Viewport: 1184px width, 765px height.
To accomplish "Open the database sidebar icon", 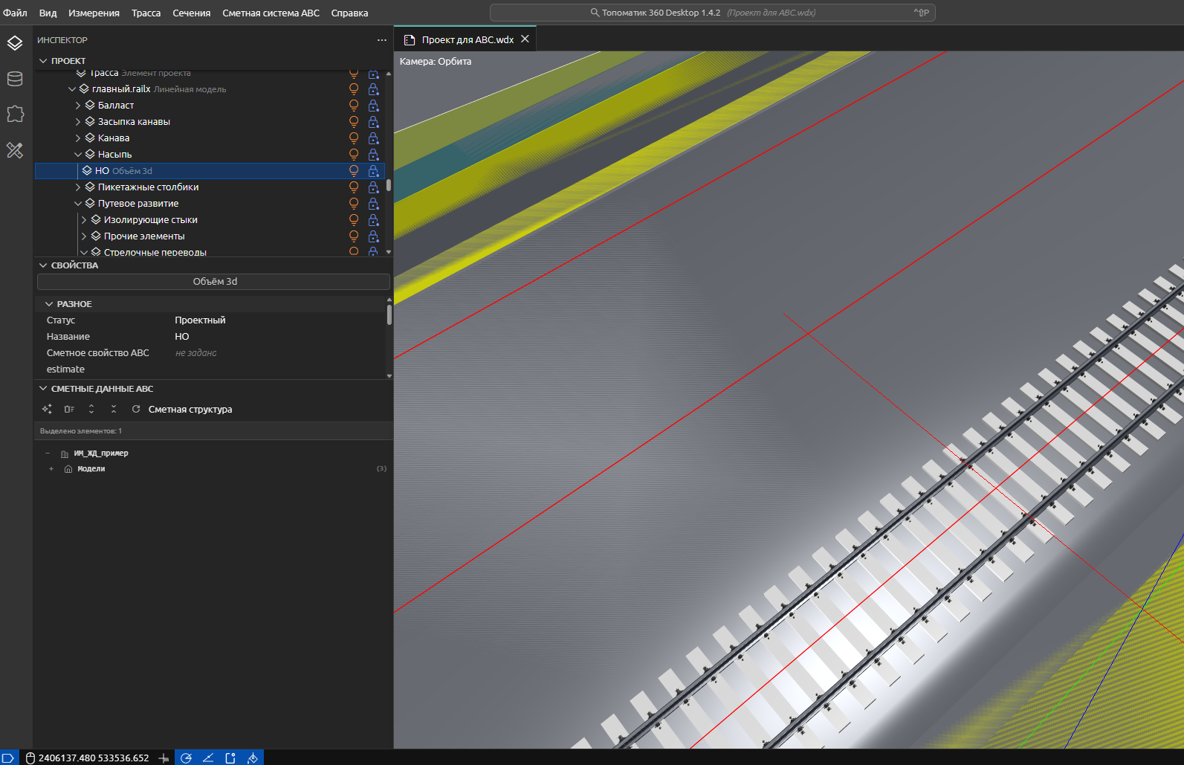I will (x=15, y=79).
